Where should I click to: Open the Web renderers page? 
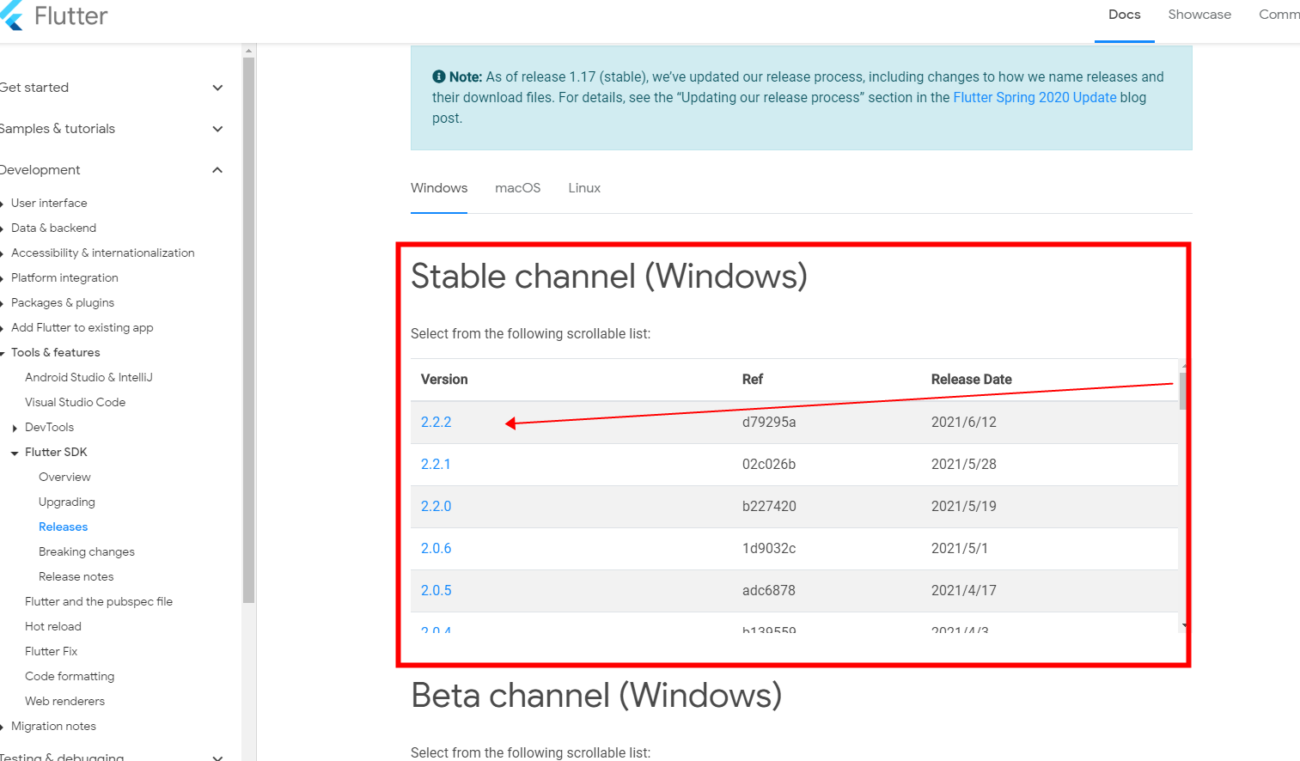64,702
